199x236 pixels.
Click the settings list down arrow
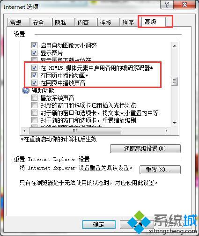tap(175, 123)
